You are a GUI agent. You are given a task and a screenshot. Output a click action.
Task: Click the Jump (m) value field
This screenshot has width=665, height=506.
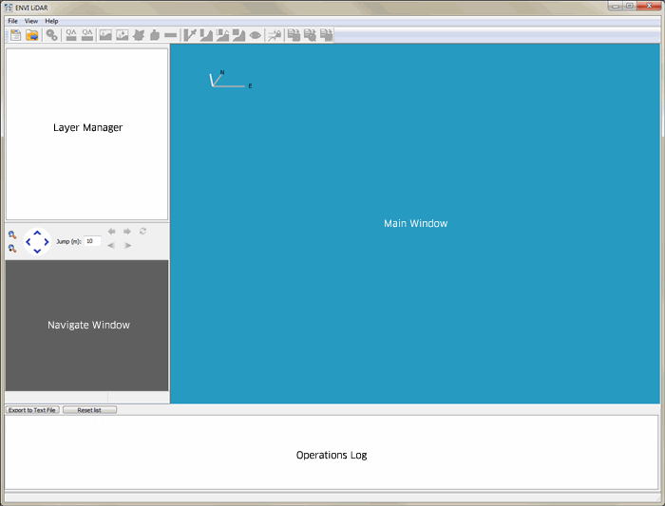(x=92, y=241)
